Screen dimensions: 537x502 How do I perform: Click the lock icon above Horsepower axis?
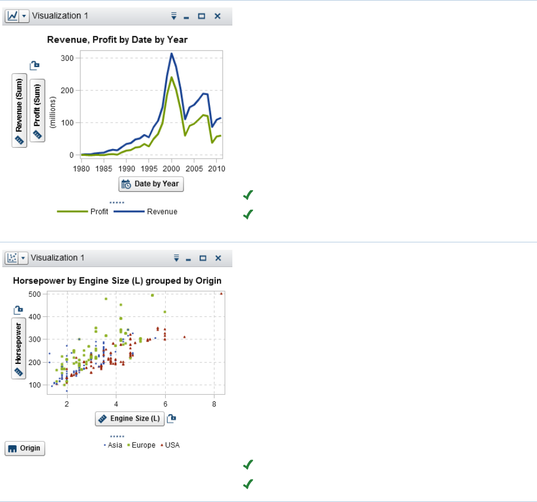point(18,310)
